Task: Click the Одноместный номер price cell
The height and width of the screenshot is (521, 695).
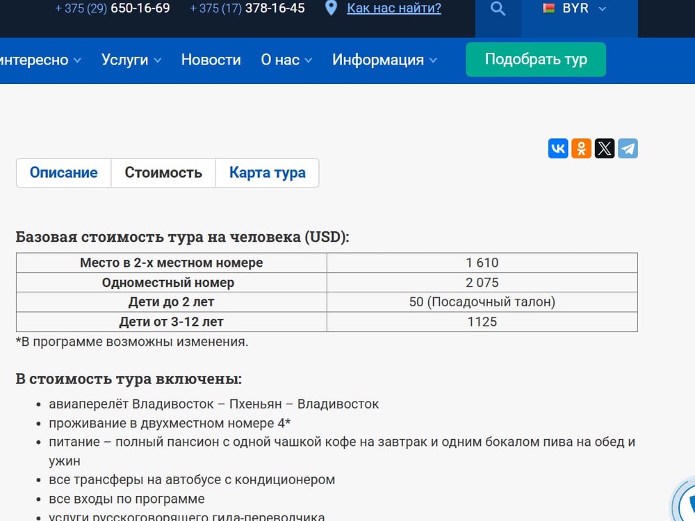Action: tap(482, 282)
